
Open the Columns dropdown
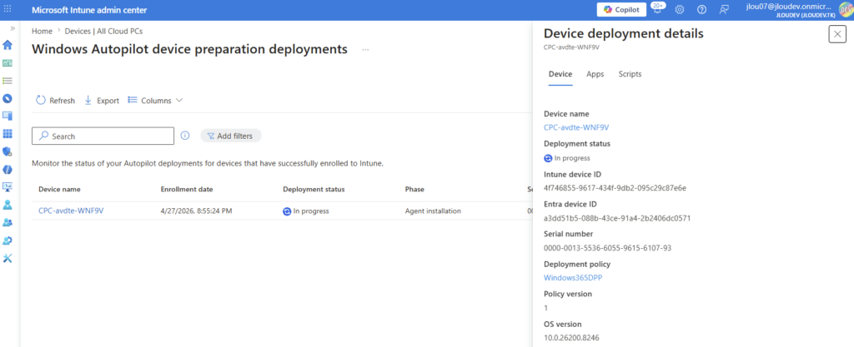pyautogui.click(x=155, y=101)
